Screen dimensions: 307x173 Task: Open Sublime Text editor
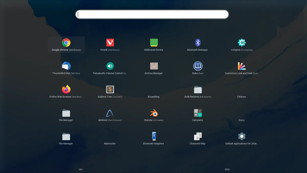pyautogui.click(x=110, y=92)
